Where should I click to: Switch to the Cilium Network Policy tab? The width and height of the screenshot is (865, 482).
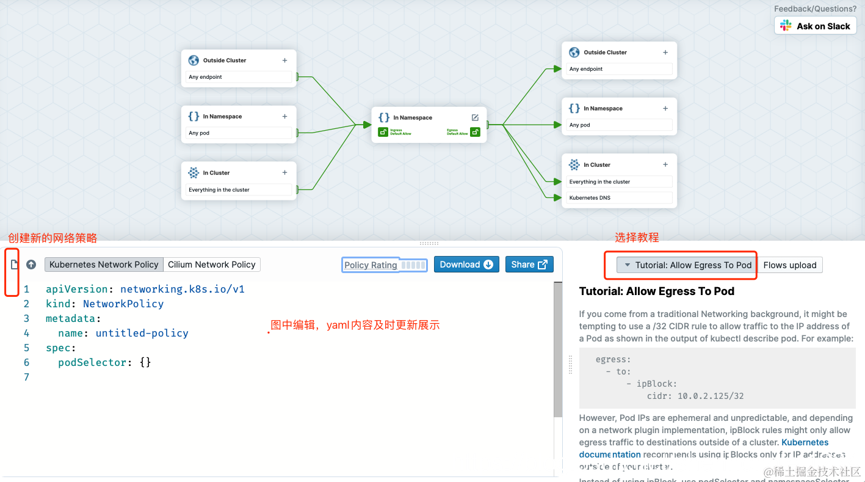pos(211,264)
